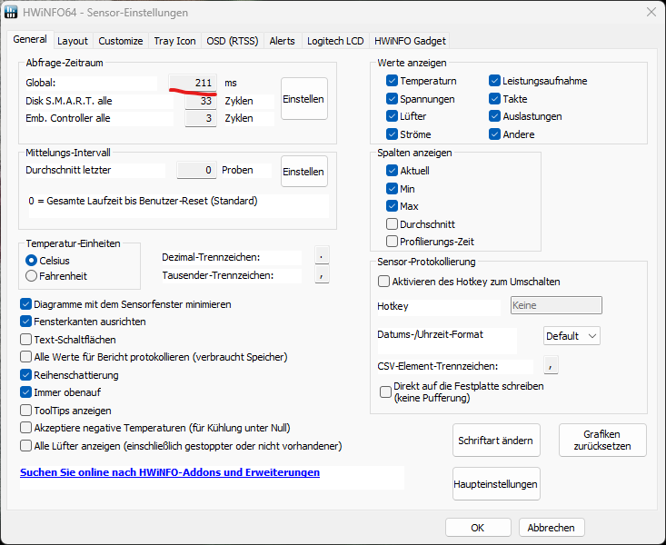Disable Immer obenauf checkbox

[26, 392]
